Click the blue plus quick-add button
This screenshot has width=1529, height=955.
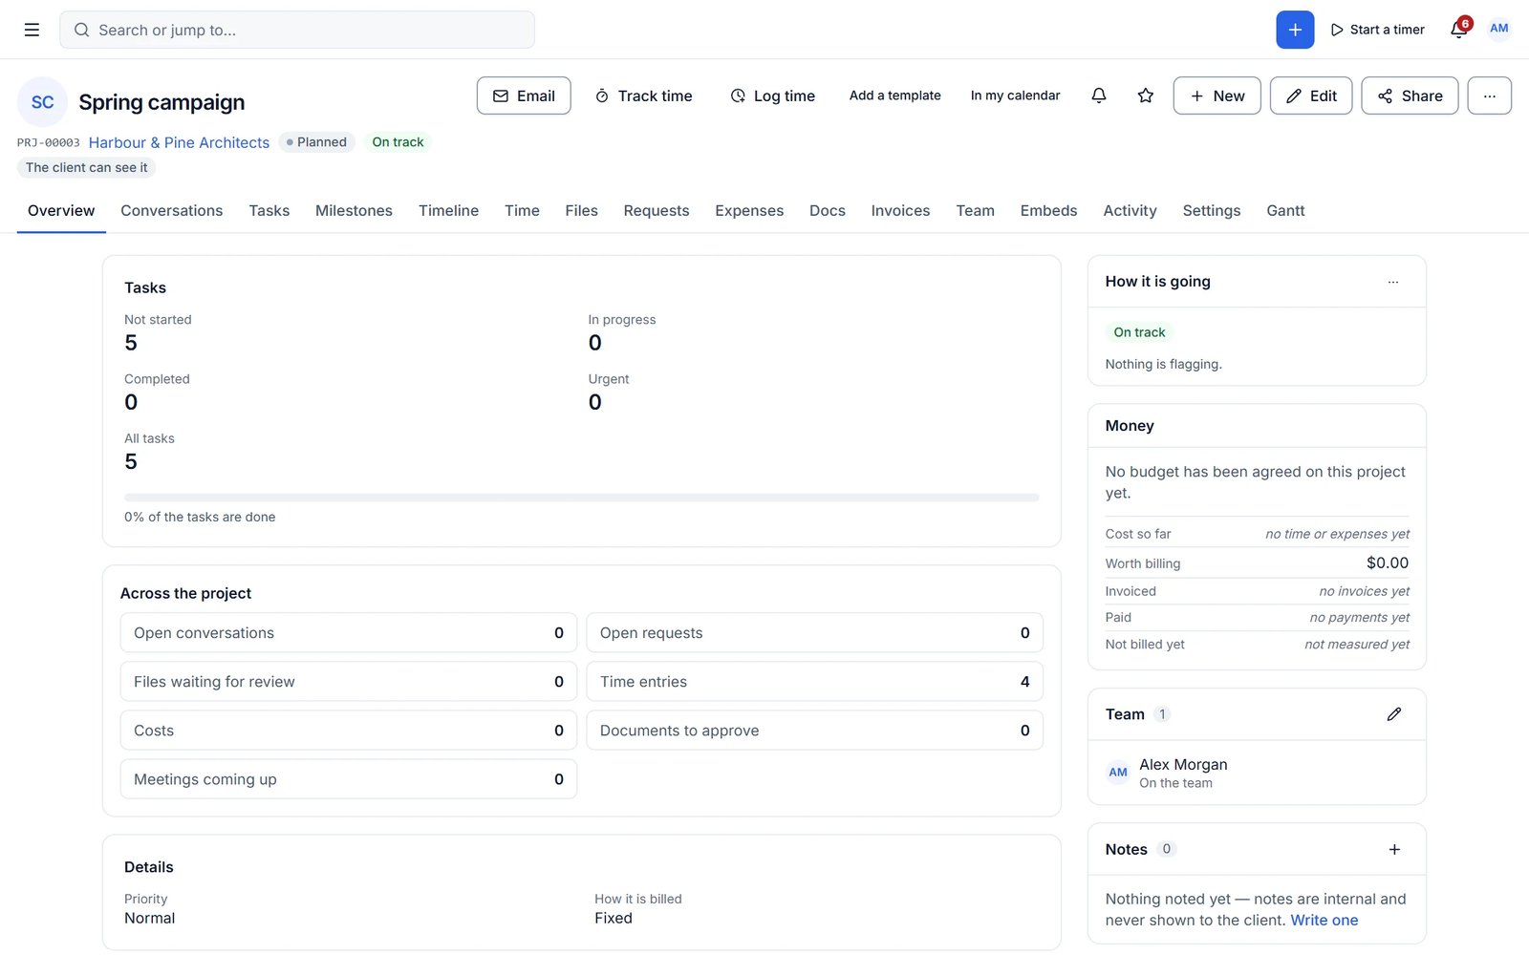[1295, 30]
